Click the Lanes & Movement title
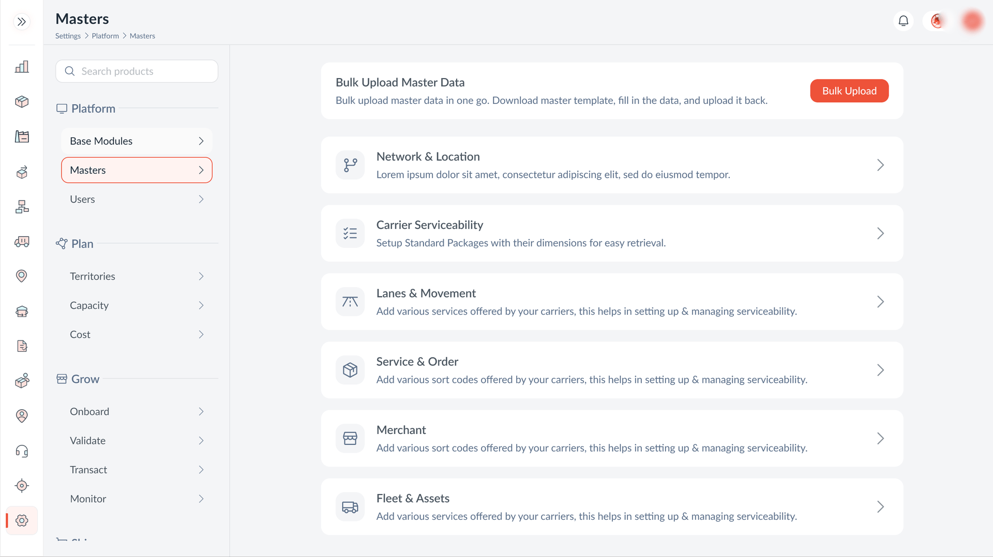This screenshot has width=993, height=557. coord(426,293)
